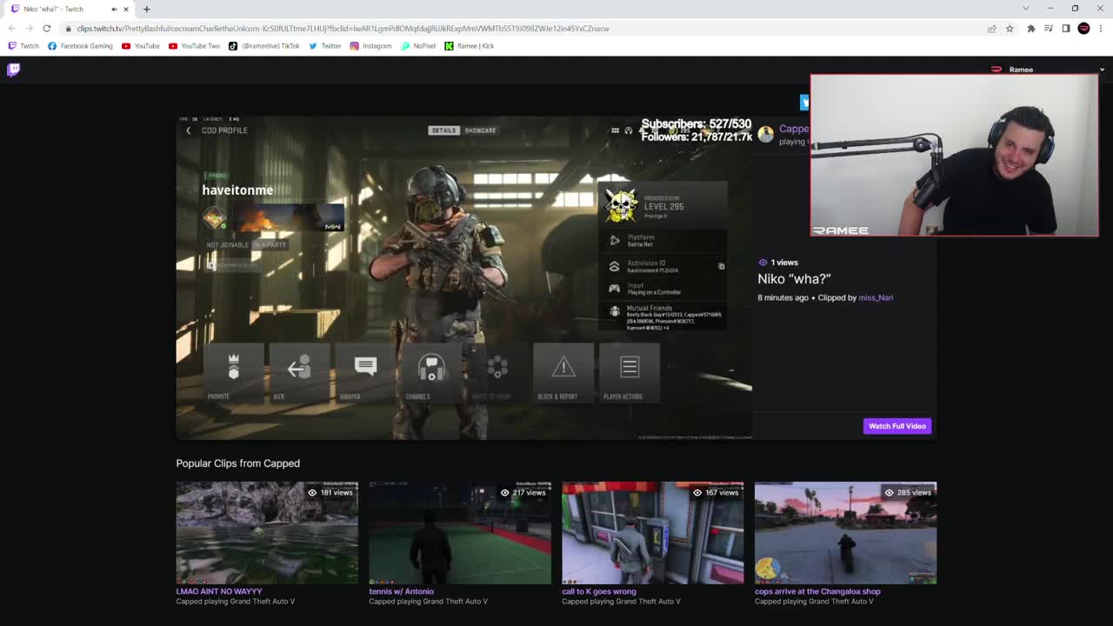Screen dimensions: 1113x626
Task: Select the SHOWCASE tab in clip
Action: pos(480,130)
